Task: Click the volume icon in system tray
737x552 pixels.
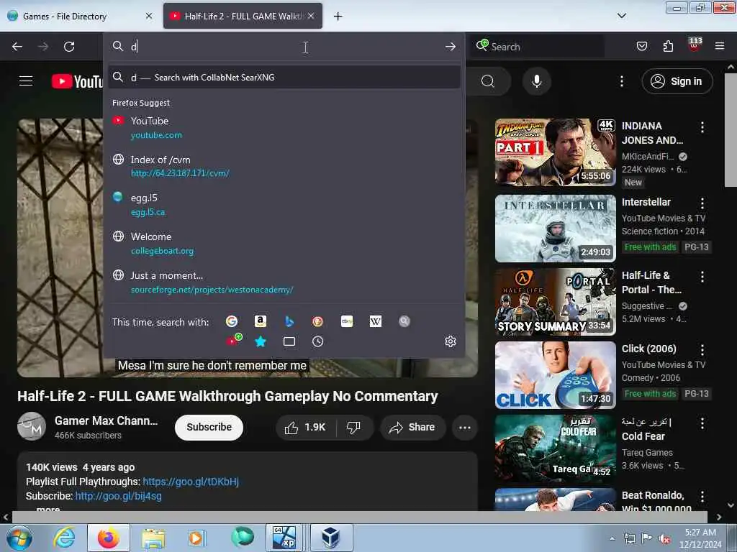Action: [664, 539]
